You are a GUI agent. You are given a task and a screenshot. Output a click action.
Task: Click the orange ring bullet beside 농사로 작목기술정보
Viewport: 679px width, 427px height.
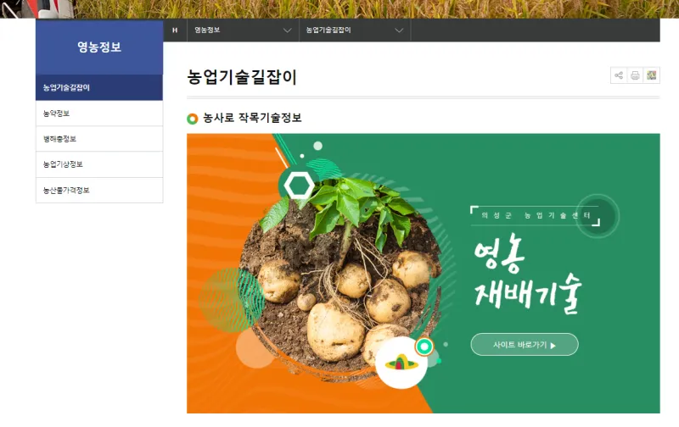[193, 119]
